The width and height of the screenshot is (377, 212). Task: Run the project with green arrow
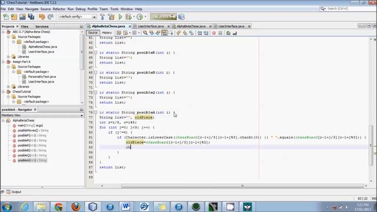120,17
